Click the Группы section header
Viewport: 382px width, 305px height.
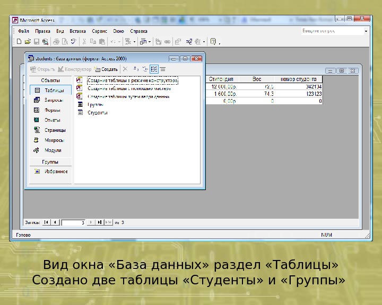[50, 162]
